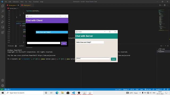Split the editor to the right
Image resolution: width=170 pixels, height=95 pixels.
click(165, 5)
